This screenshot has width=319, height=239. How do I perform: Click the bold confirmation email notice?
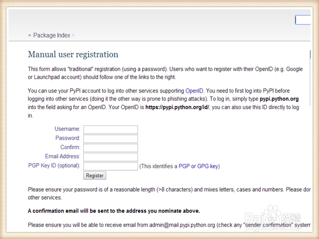[x=114, y=211]
